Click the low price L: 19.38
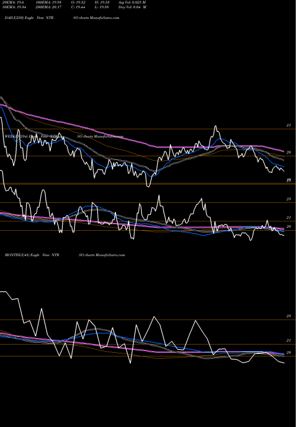Image resolution: width=296 pixels, height=427 pixels. [x=102, y=7]
